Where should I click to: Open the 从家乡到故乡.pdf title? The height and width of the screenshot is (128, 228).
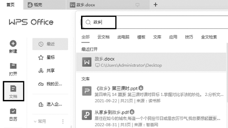pyautogui.click(x=112, y=112)
